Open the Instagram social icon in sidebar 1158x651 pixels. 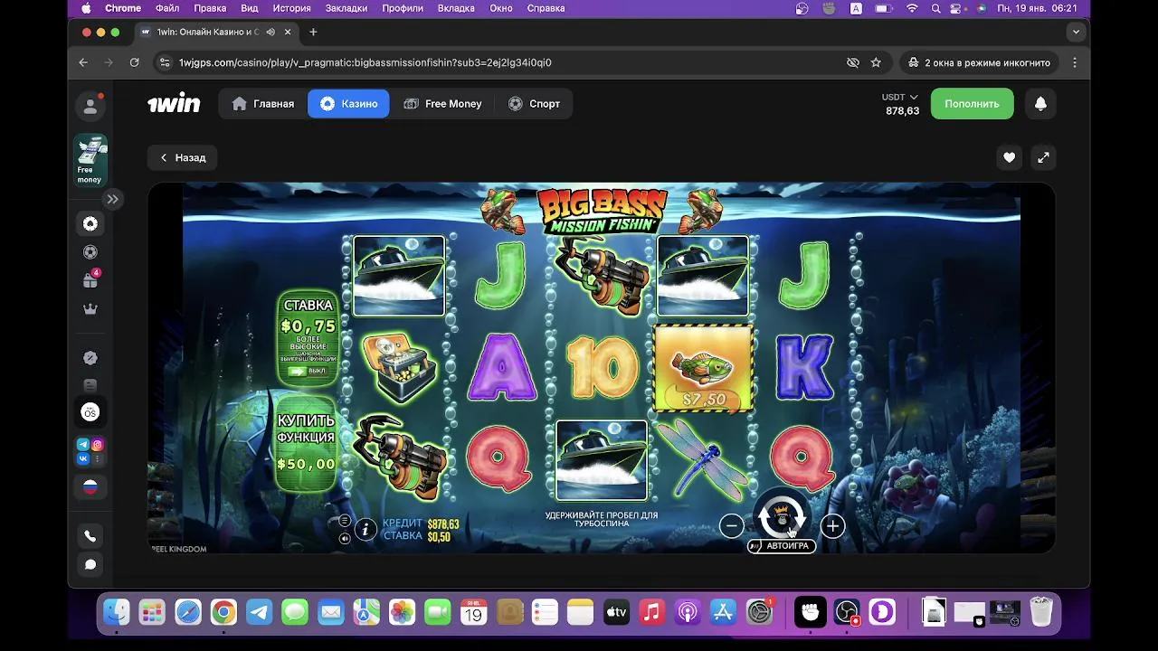97,444
